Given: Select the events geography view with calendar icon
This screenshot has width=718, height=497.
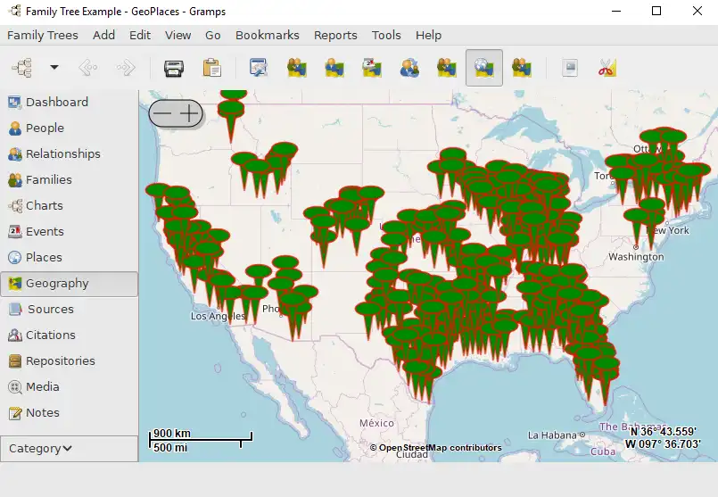Looking at the screenshot, I should pos(372,68).
